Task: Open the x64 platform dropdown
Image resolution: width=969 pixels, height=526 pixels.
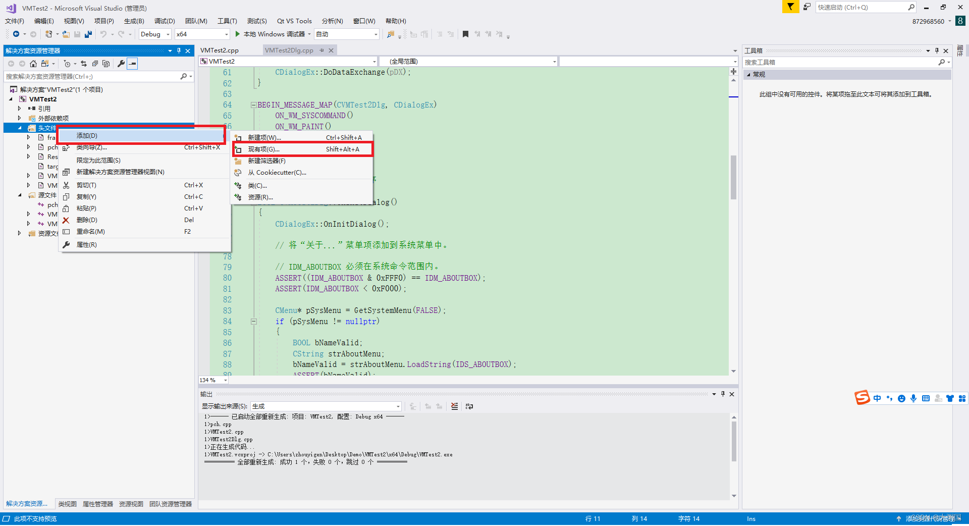Action: click(x=202, y=34)
